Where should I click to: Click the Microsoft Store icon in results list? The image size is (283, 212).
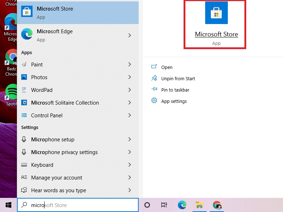click(x=27, y=11)
